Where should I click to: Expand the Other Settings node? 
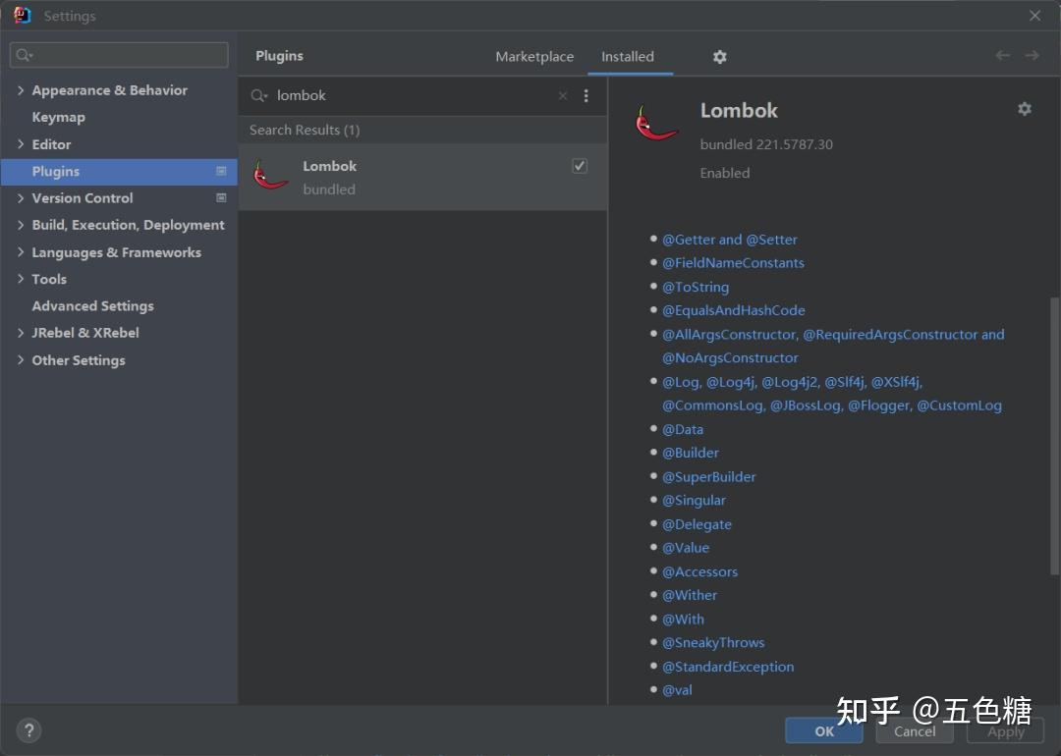click(21, 359)
